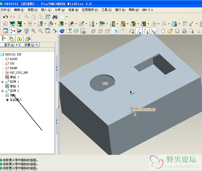Expand the 拉伸 2 feature node
This screenshot has height=171, width=202.
point(3,91)
